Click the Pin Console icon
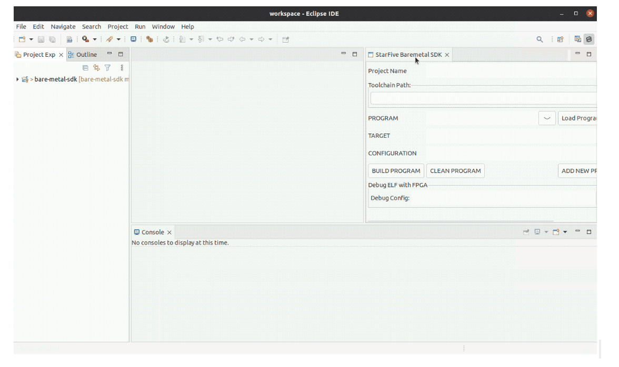The height and width of the screenshot is (367, 619). pyautogui.click(x=526, y=232)
